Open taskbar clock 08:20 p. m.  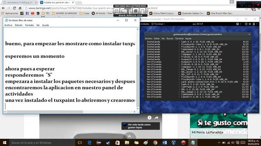pos(254,142)
